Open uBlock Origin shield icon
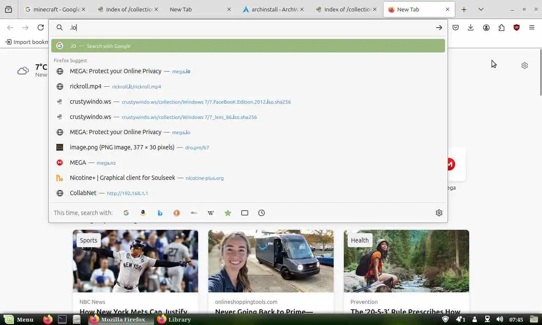This screenshot has height=325, width=542. (x=516, y=28)
